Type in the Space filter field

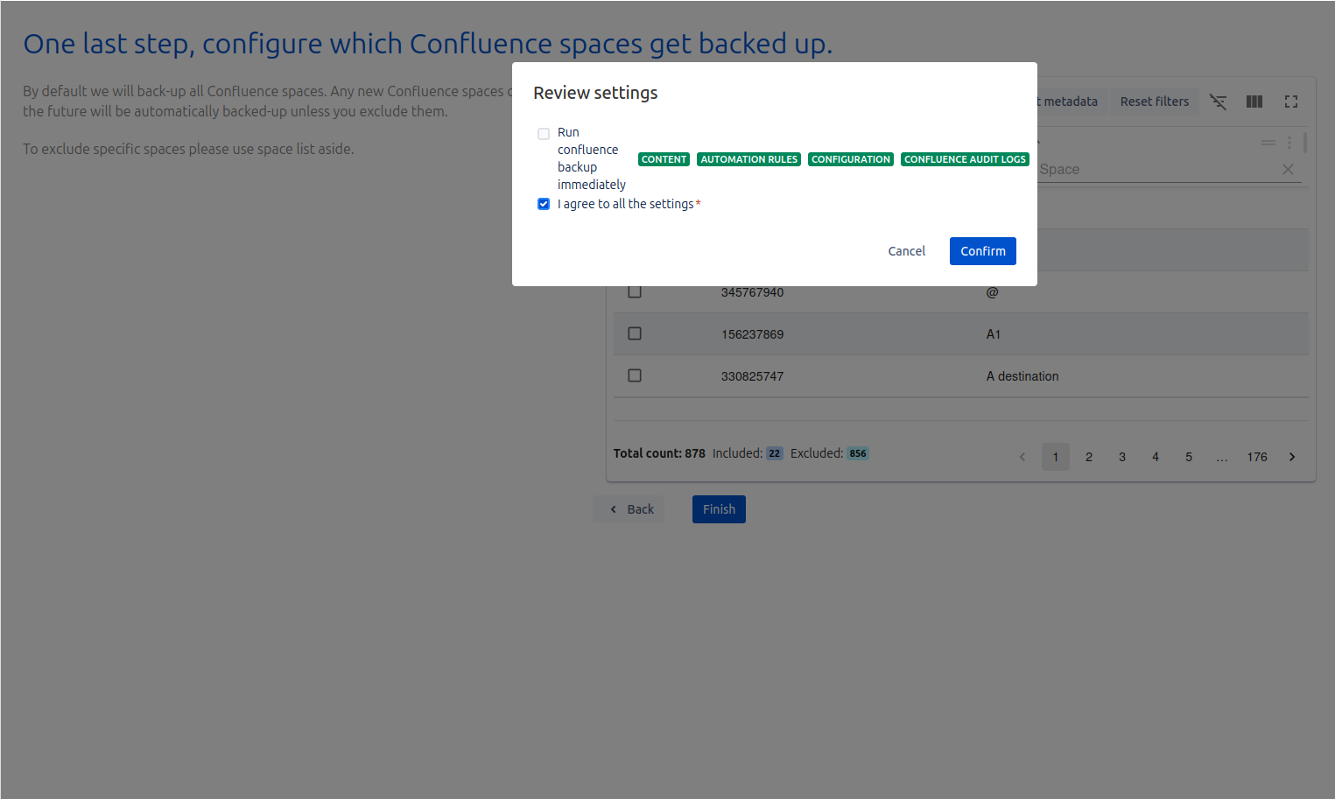[1156, 170]
